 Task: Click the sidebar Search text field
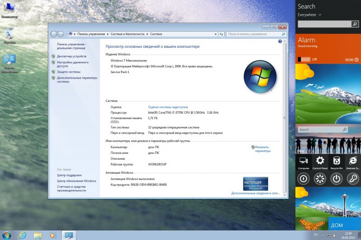pos(324,24)
